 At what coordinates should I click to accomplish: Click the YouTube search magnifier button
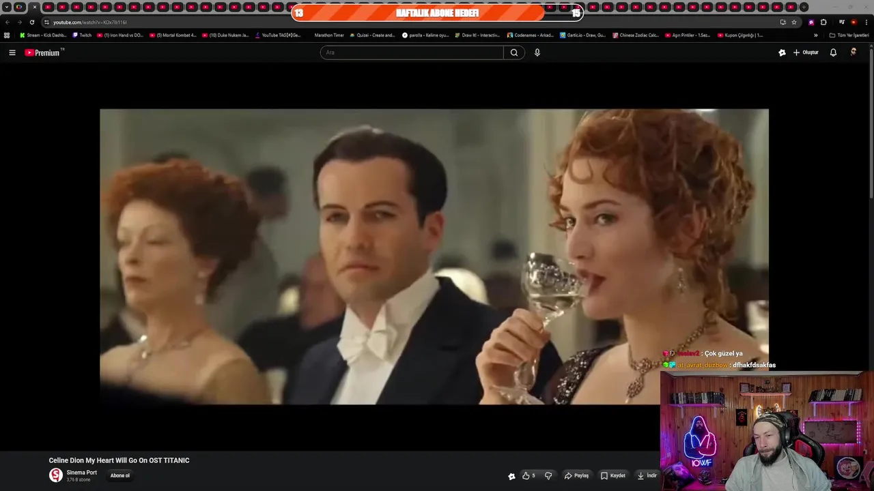tap(514, 53)
